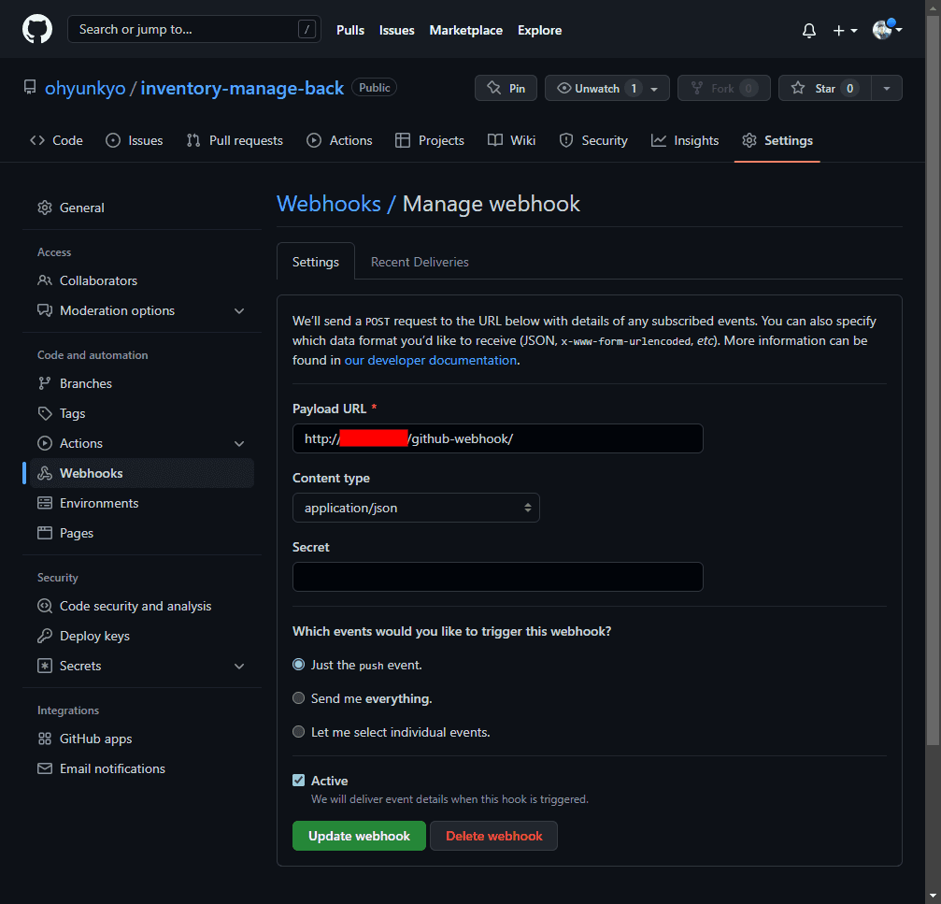Click the Secret input field
Screen dimensions: 941x904
pos(497,577)
